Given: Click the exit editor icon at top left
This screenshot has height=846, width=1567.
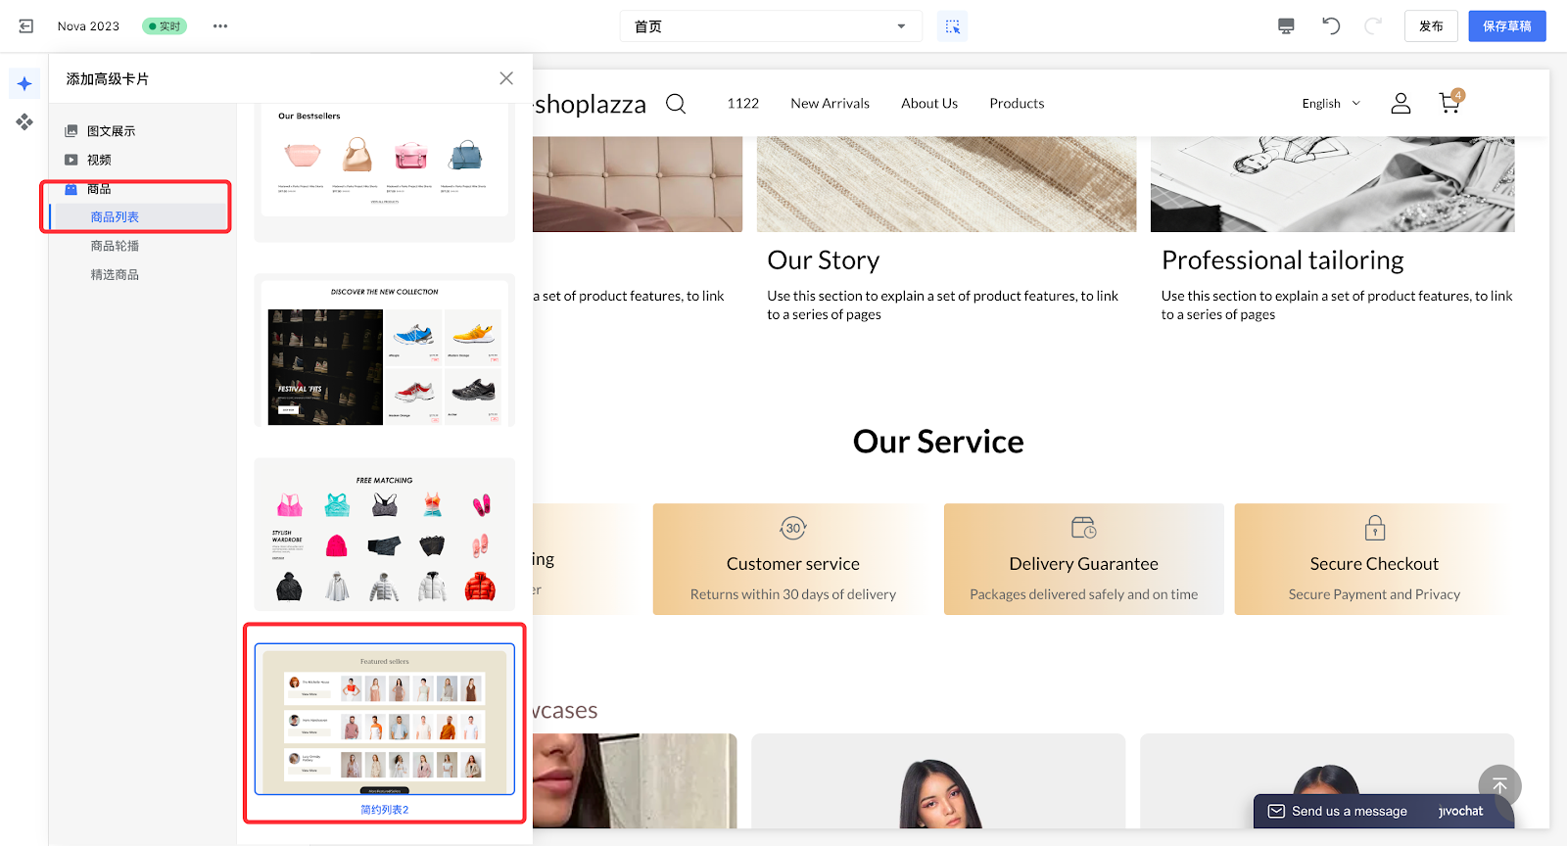Looking at the screenshot, I should 26,26.
